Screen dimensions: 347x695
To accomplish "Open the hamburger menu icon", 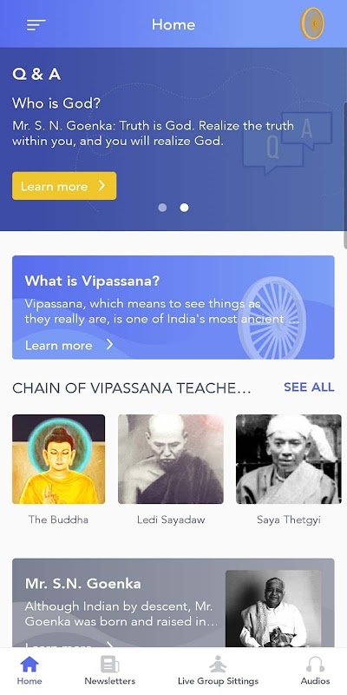I will click(x=36, y=25).
